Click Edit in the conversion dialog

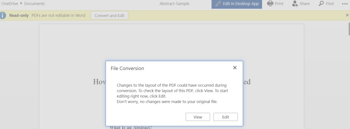(x=226, y=117)
